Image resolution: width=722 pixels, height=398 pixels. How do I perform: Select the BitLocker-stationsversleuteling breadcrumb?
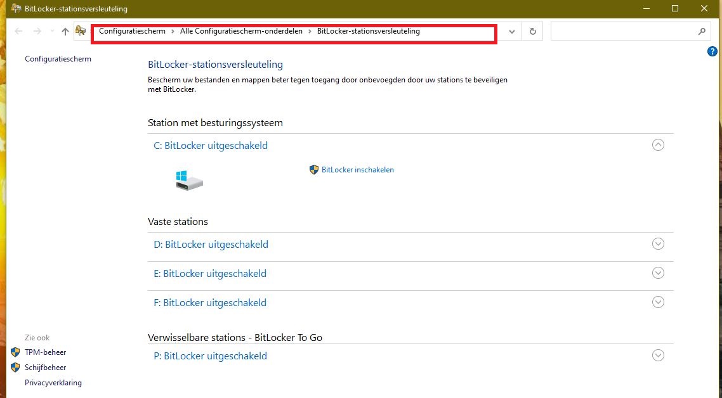coord(369,31)
